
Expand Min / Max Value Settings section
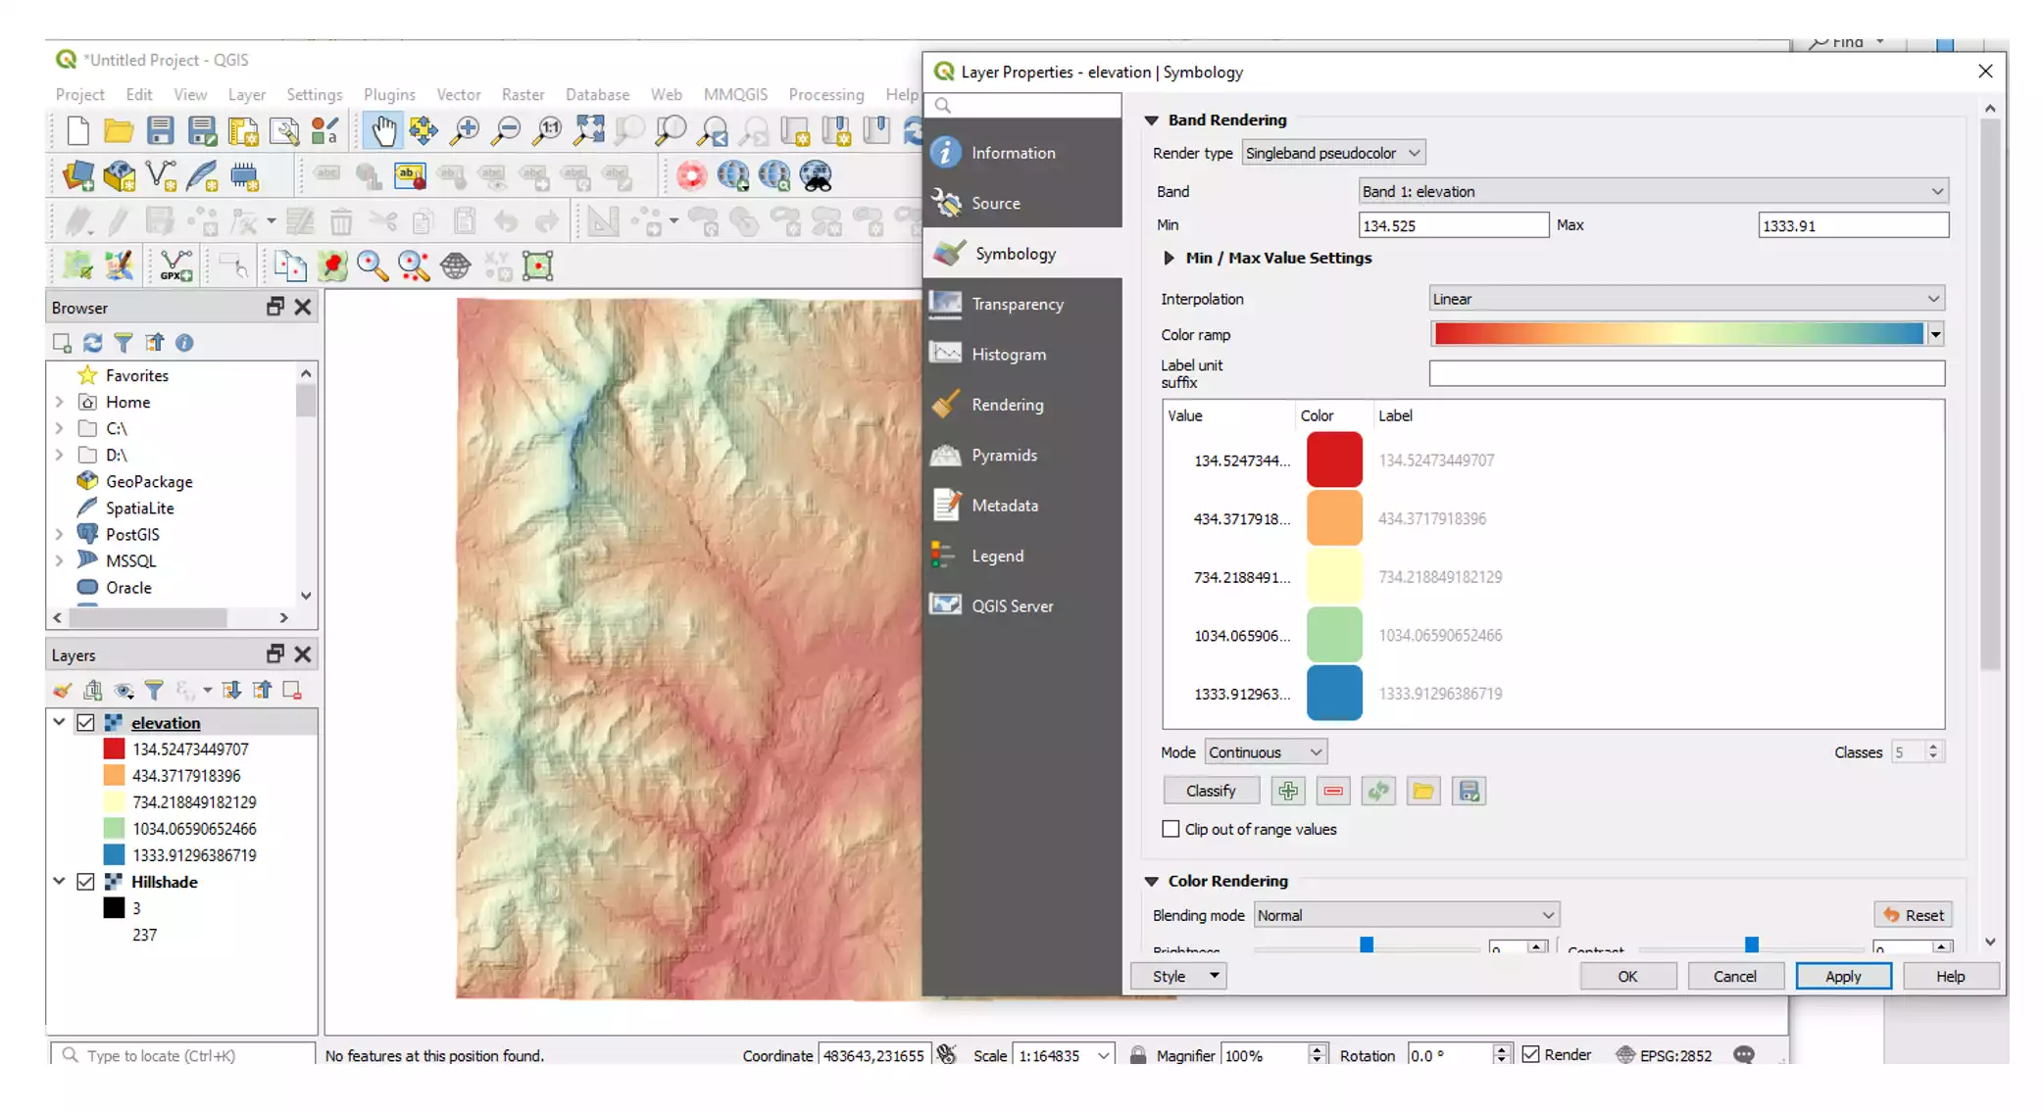1169,258
